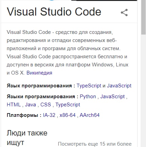Screen dimensions: 146x147
Task: Click the Visual Studio Code panel title
Action: click(x=54, y=12)
